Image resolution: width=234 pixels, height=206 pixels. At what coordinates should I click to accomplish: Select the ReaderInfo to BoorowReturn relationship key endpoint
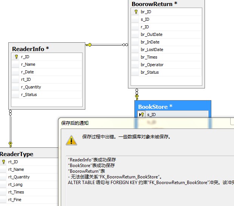[88, 45]
